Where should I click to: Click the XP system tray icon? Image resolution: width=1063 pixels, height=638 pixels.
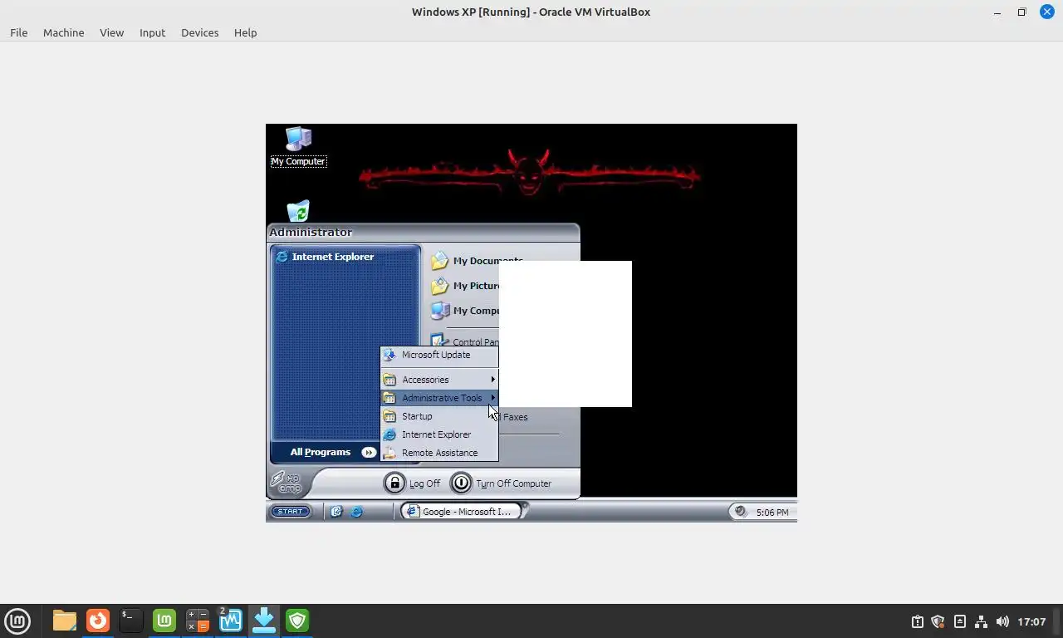[x=741, y=512]
